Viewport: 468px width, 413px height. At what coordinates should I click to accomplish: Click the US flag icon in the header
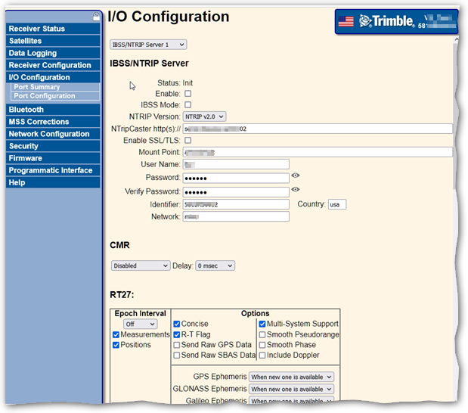(346, 22)
